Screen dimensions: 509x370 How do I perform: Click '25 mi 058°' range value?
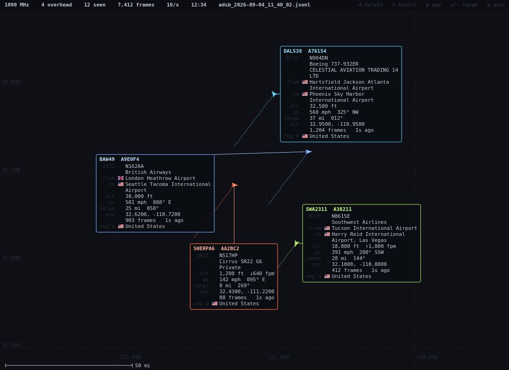[142, 209]
